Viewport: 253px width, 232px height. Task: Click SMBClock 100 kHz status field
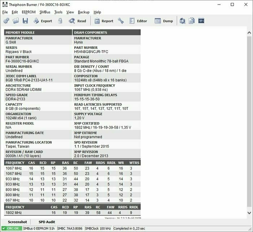pos(98,228)
